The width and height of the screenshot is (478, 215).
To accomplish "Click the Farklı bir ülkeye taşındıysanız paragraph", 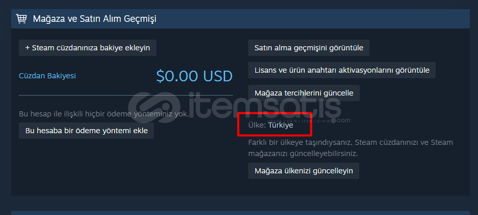I will 351,148.
